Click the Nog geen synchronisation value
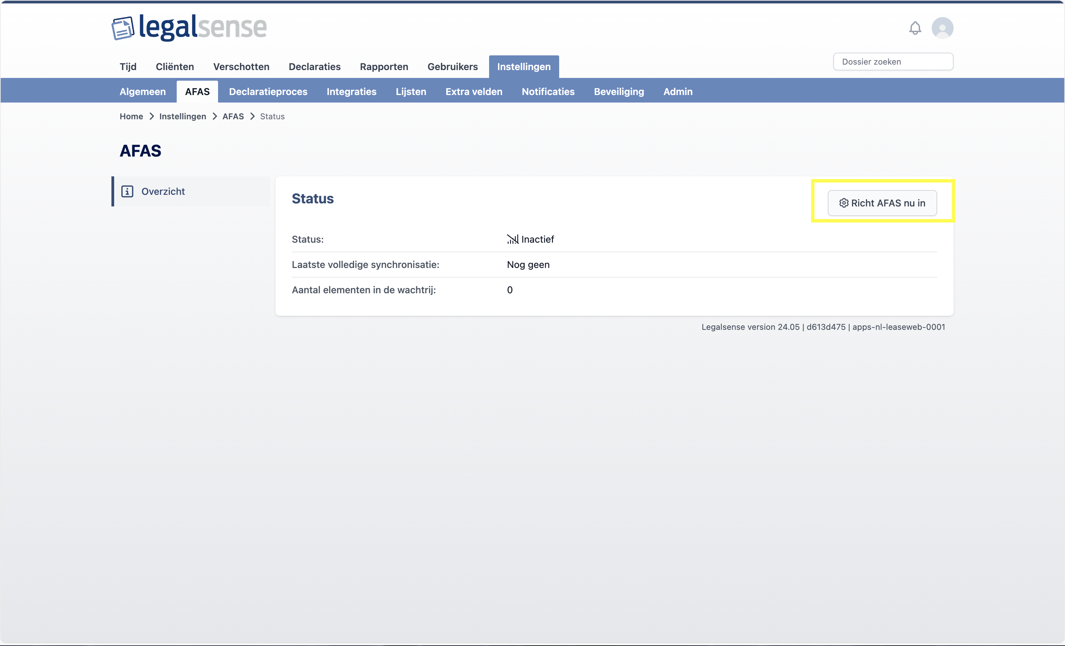Image resolution: width=1065 pixels, height=646 pixels. pyautogui.click(x=528, y=265)
